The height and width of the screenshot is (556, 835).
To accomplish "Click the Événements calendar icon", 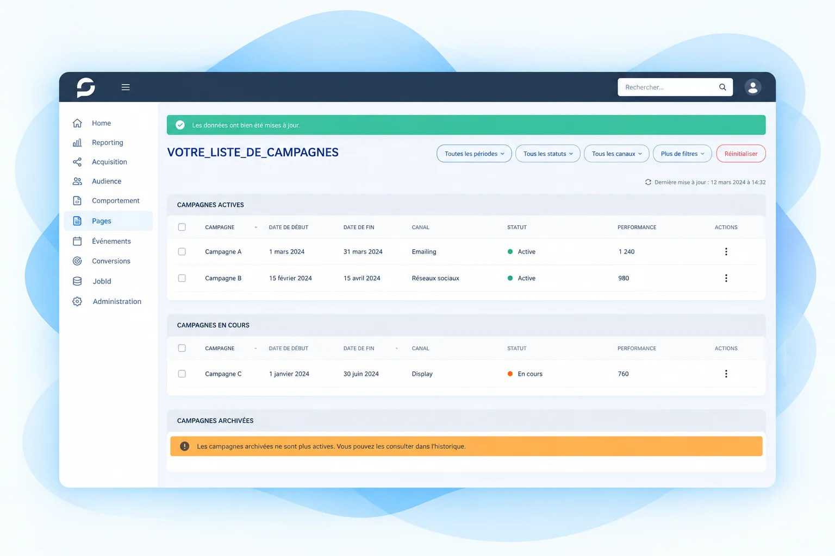I will click(77, 241).
